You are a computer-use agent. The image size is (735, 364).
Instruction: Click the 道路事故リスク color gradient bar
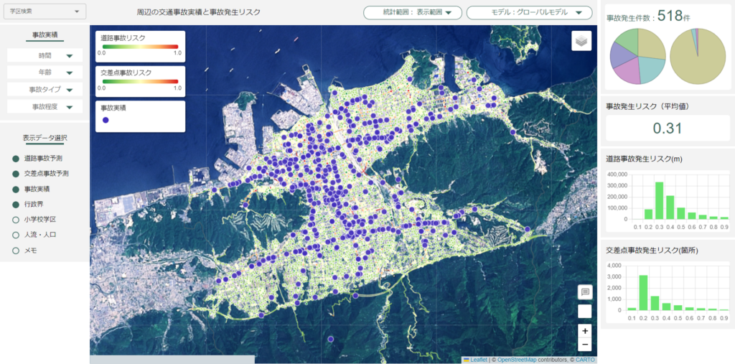click(x=139, y=47)
